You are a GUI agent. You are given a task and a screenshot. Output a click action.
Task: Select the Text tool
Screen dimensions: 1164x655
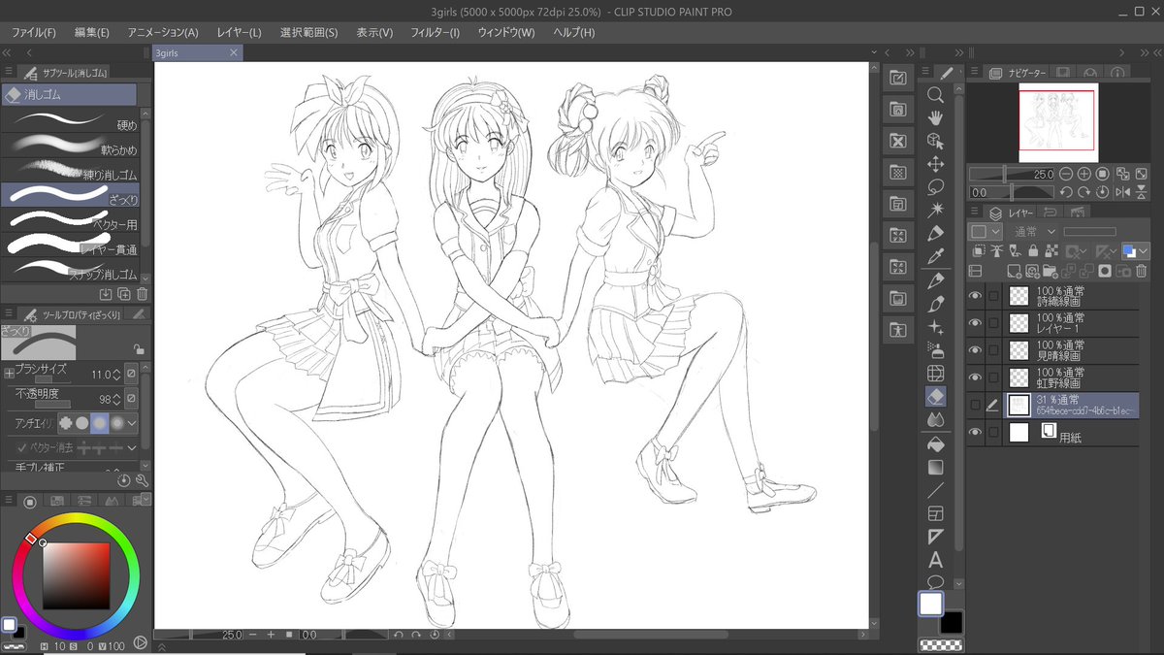tap(936, 560)
